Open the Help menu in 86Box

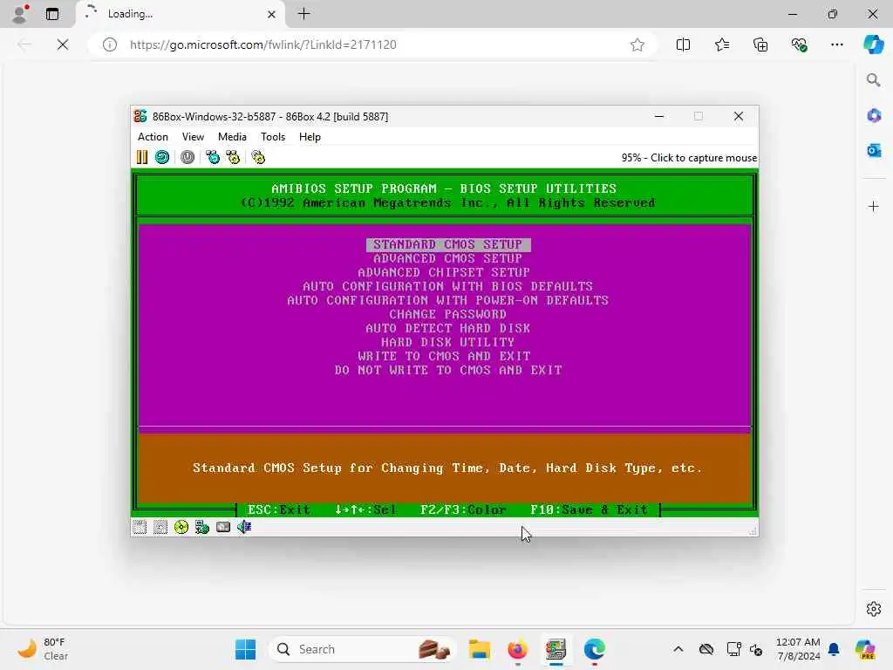pos(310,137)
